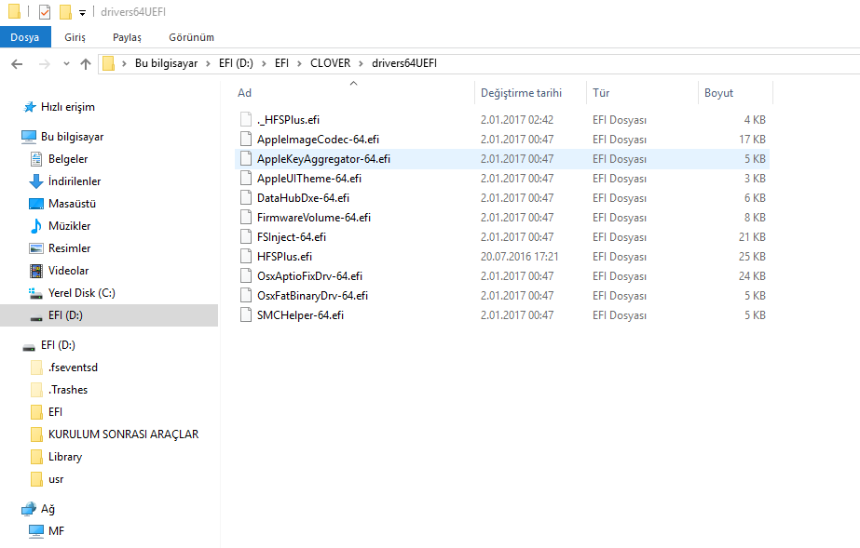This screenshot has width=860, height=548.
Task: Sort by the Tür column header
Action: pos(642,92)
